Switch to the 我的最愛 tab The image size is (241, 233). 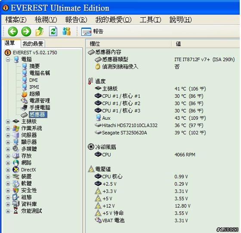pos(33,43)
